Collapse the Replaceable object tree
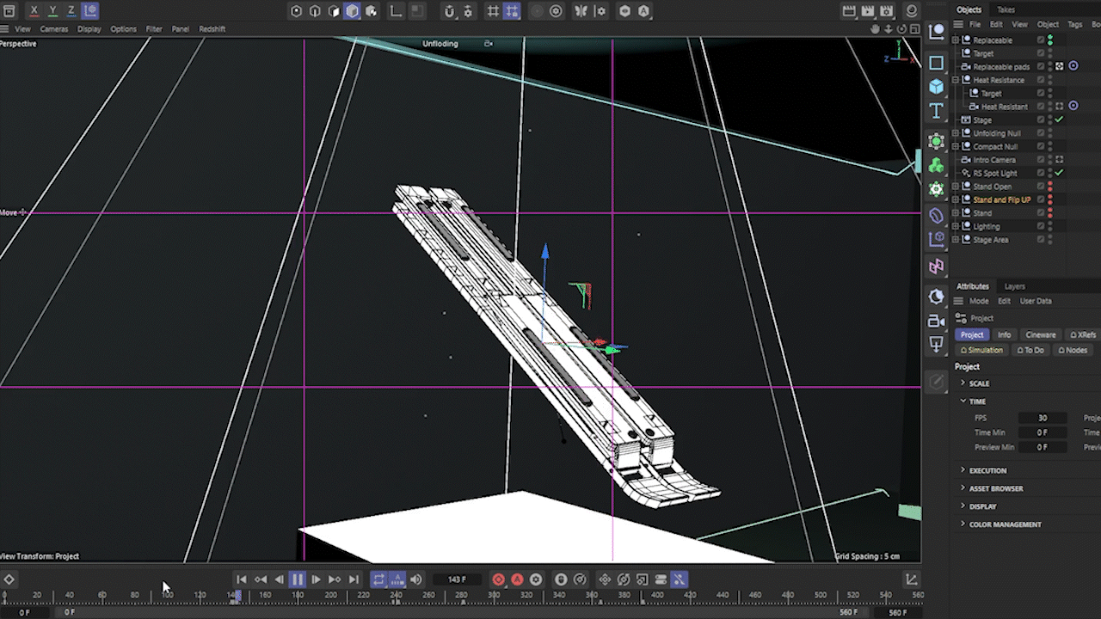1101x619 pixels. point(956,40)
